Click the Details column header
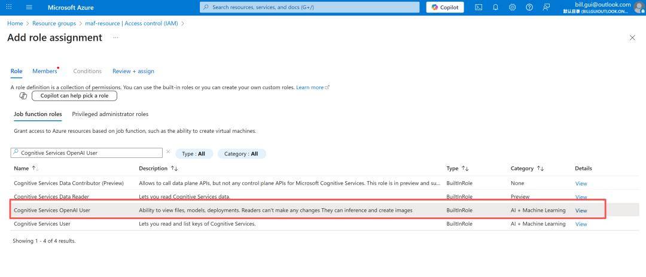Screen dimensions: 646x277 [583, 168]
